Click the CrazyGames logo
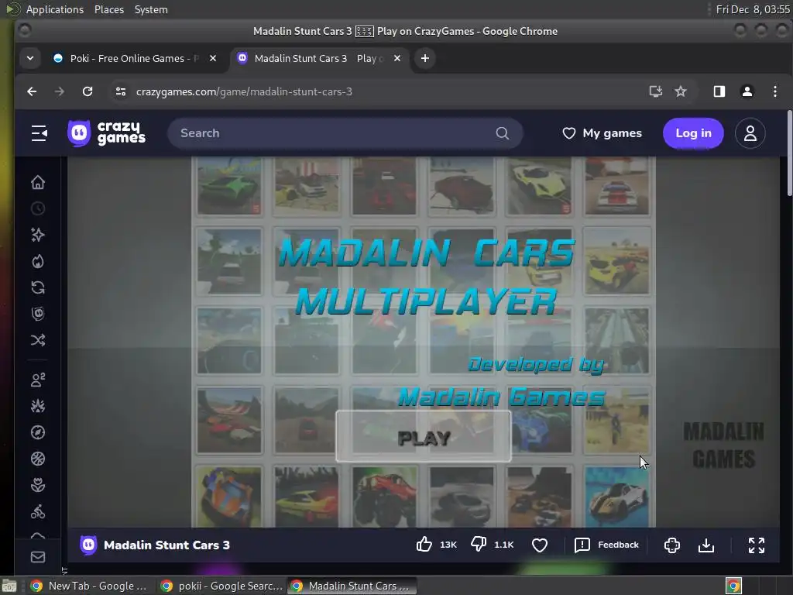Viewport: 793px width, 595px height. pyautogui.click(x=107, y=133)
